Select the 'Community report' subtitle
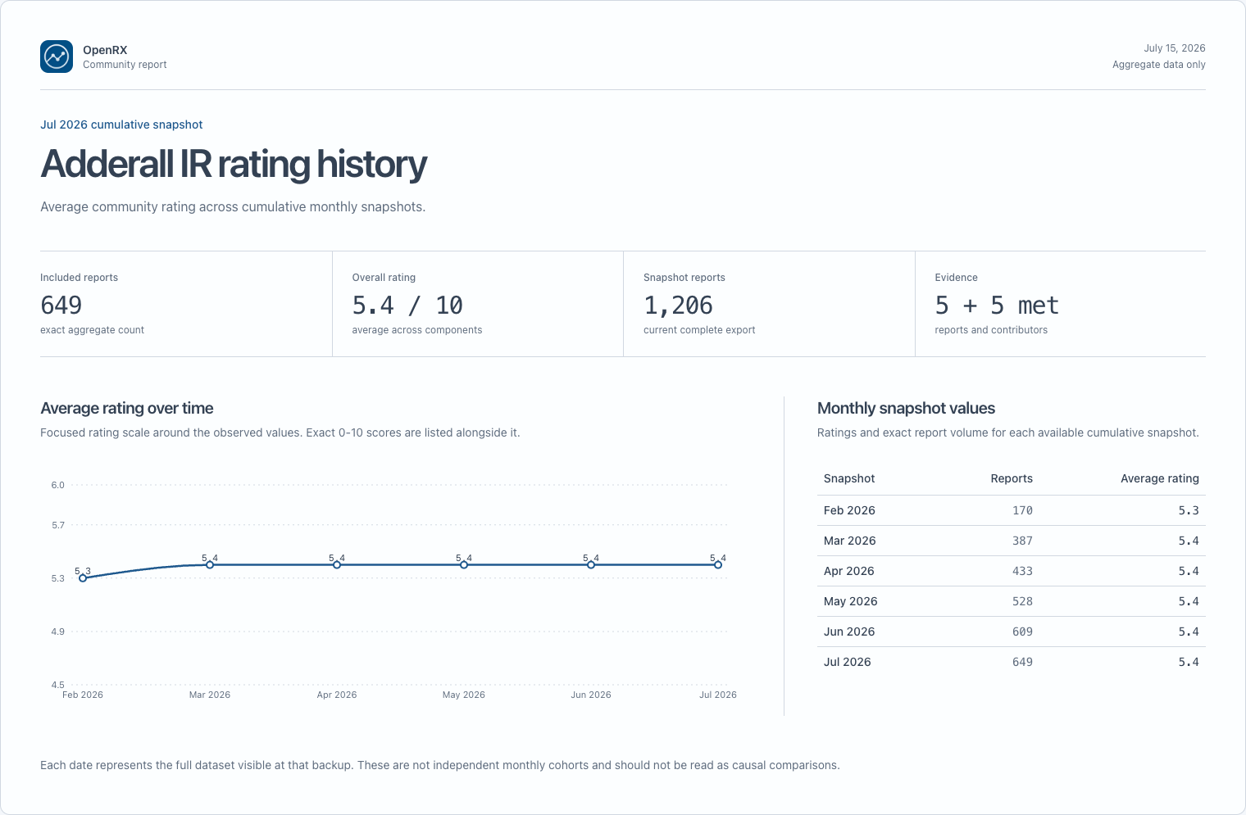The width and height of the screenshot is (1246, 815). (x=125, y=65)
